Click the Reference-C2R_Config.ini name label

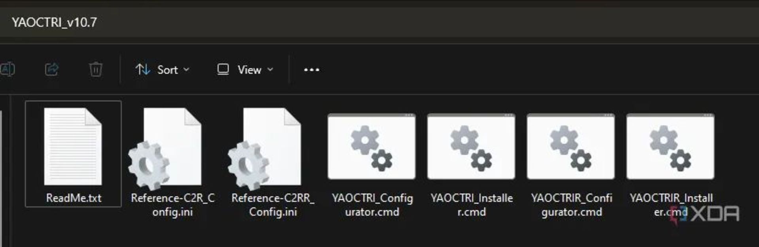pos(173,205)
